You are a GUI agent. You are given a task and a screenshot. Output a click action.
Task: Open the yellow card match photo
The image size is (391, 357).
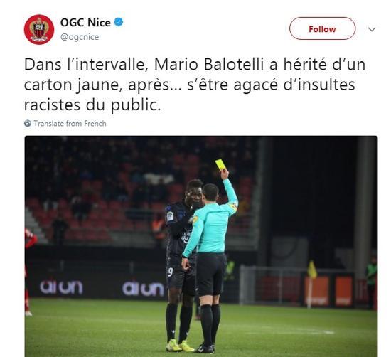point(201,246)
